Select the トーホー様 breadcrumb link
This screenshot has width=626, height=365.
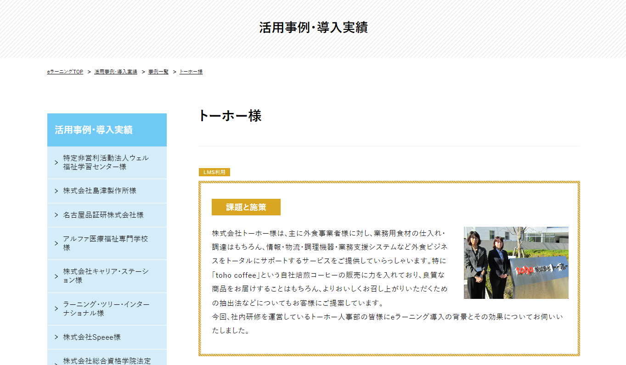point(191,72)
